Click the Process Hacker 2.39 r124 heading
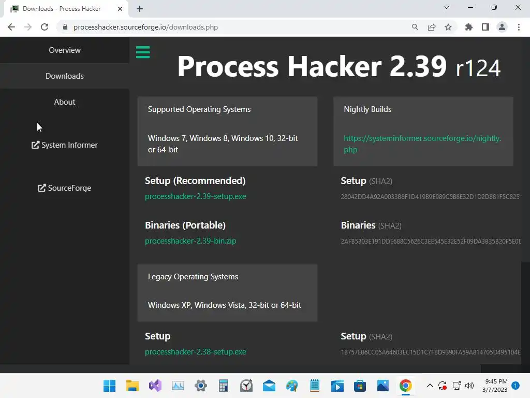 [x=338, y=67]
